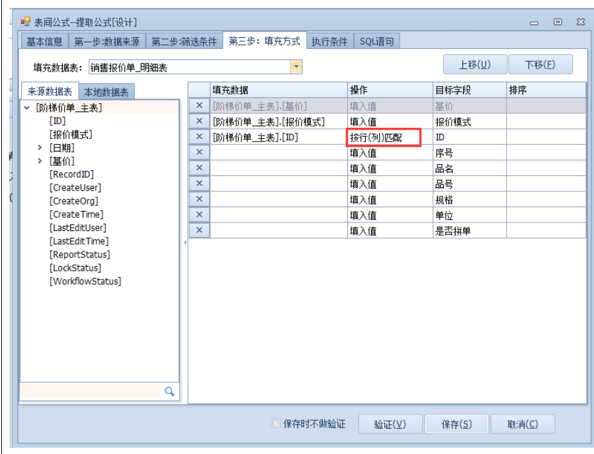Collapse the 阶梯价单_主表 tree node
The width and height of the screenshot is (594, 454).
point(26,108)
